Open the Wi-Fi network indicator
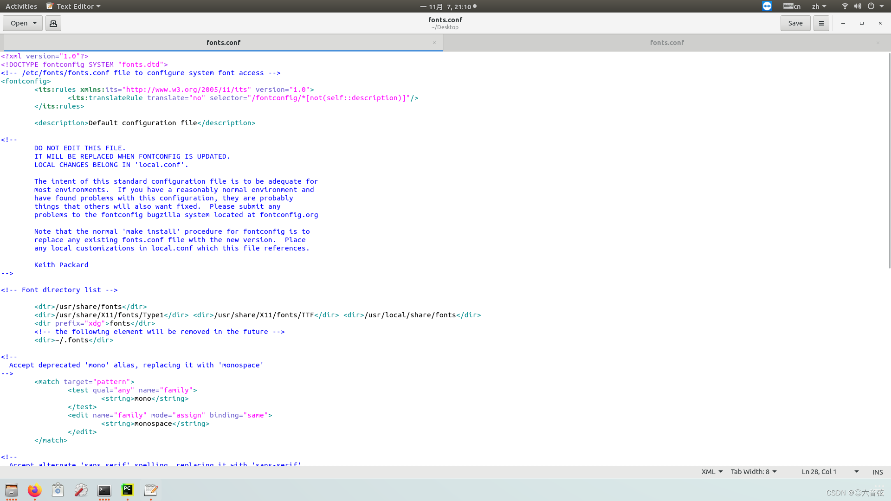The height and width of the screenshot is (501, 891). pyautogui.click(x=845, y=6)
